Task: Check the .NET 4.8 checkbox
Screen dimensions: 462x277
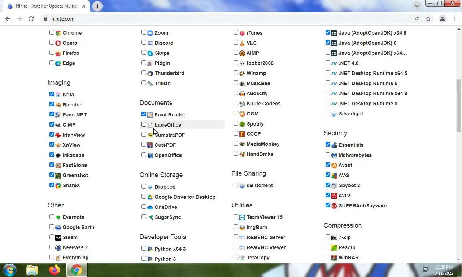Action: pyautogui.click(x=328, y=63)
